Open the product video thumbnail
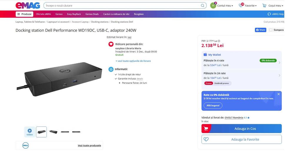This screenshot has height=152, width=294. 29,132
